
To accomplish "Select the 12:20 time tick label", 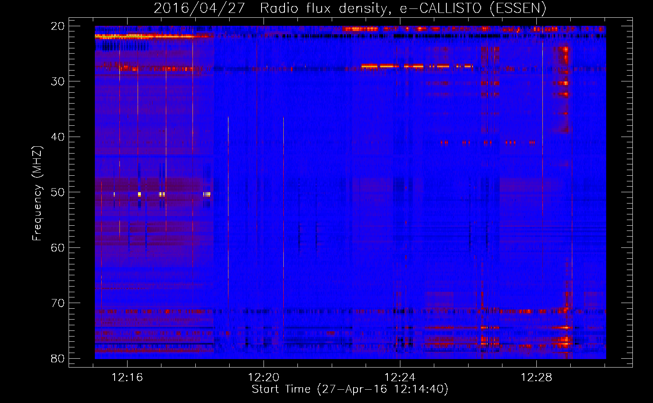I will [x=264, y=378].
